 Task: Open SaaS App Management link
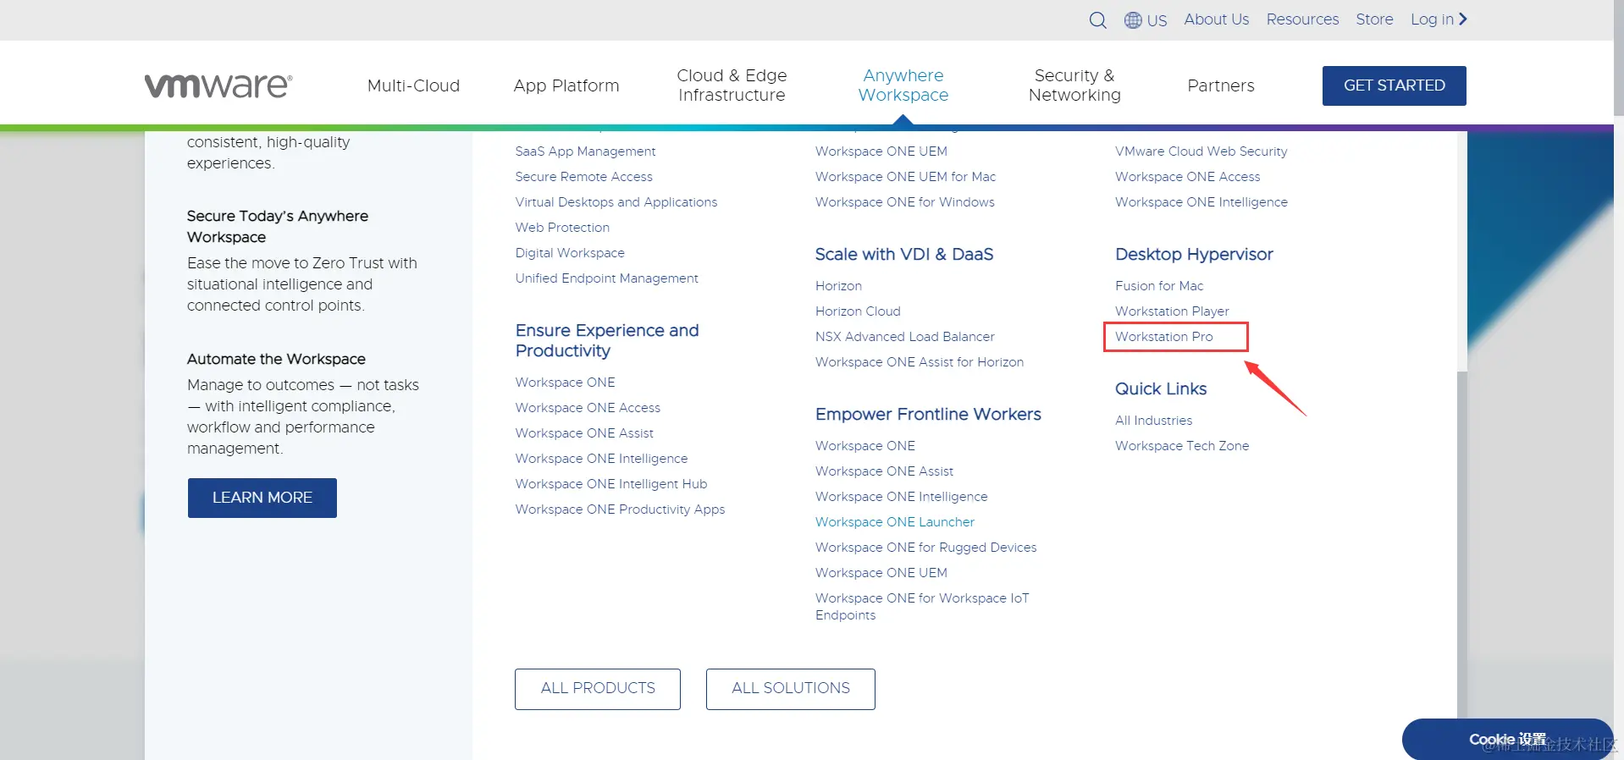click(x=585, y=151)
